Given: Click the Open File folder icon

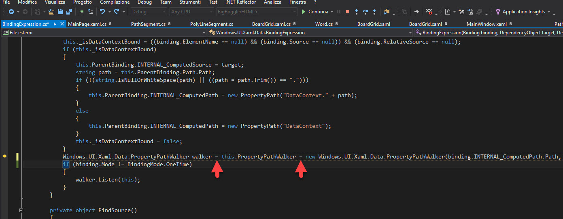Looking at the screenshot, I should (x=51, y=12).
